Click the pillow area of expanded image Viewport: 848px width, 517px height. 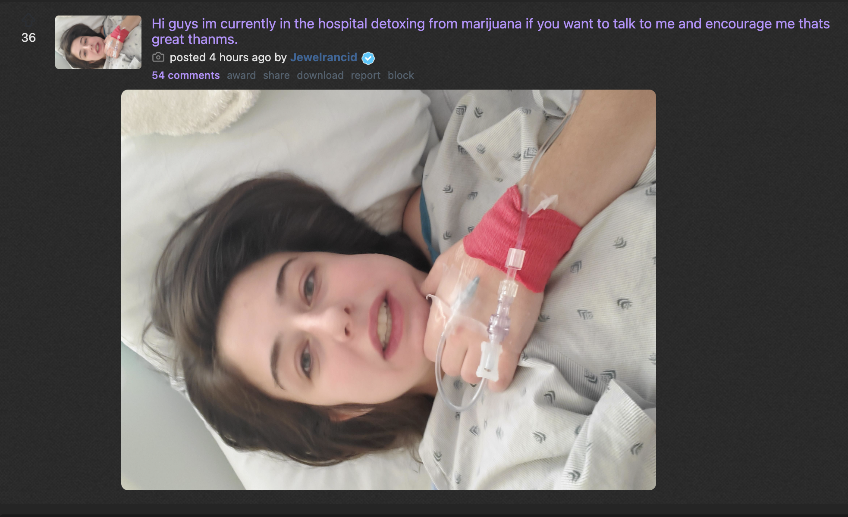[267, 142]
